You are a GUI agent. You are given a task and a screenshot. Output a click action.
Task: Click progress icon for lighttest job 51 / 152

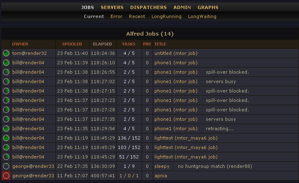pyautogui.click(x=6, y=157)
